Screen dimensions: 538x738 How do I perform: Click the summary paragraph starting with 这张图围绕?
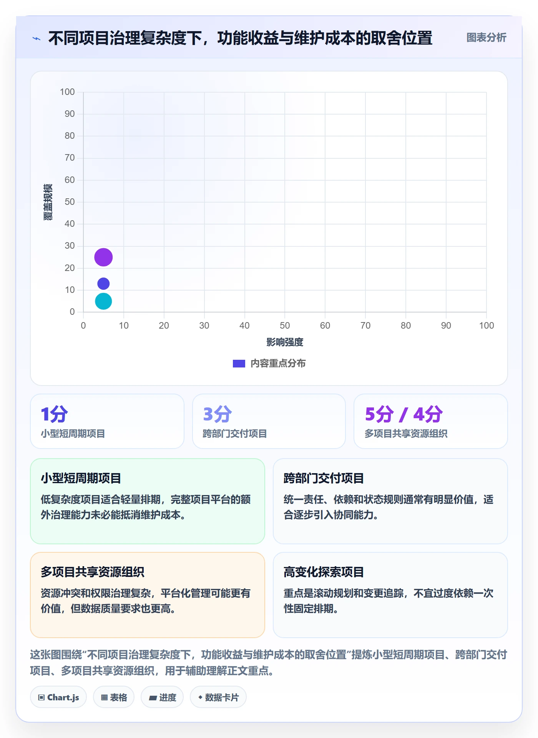[x=269, y=663]
